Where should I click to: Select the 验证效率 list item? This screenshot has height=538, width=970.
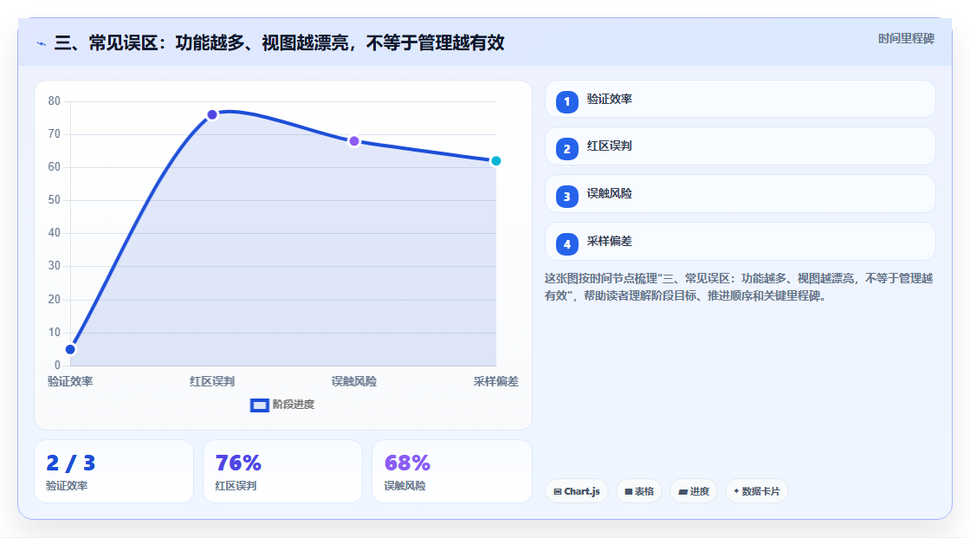(x=740, y=99)
